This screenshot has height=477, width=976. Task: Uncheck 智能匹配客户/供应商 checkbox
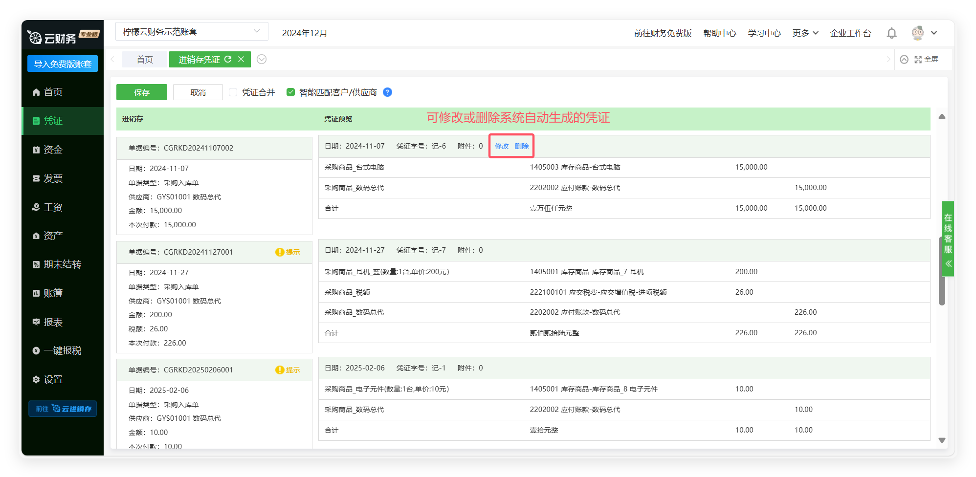(290, 92)
